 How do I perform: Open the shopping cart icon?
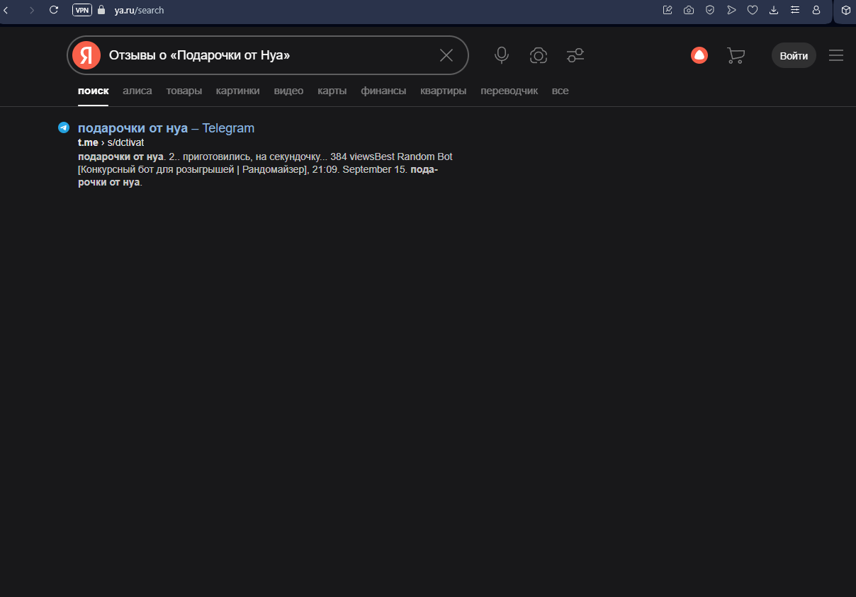(736, 55)
